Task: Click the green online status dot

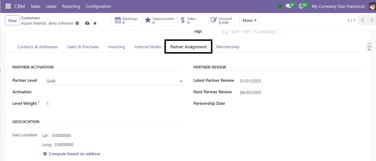Action: pyautogui.click(x=280, y=6)
